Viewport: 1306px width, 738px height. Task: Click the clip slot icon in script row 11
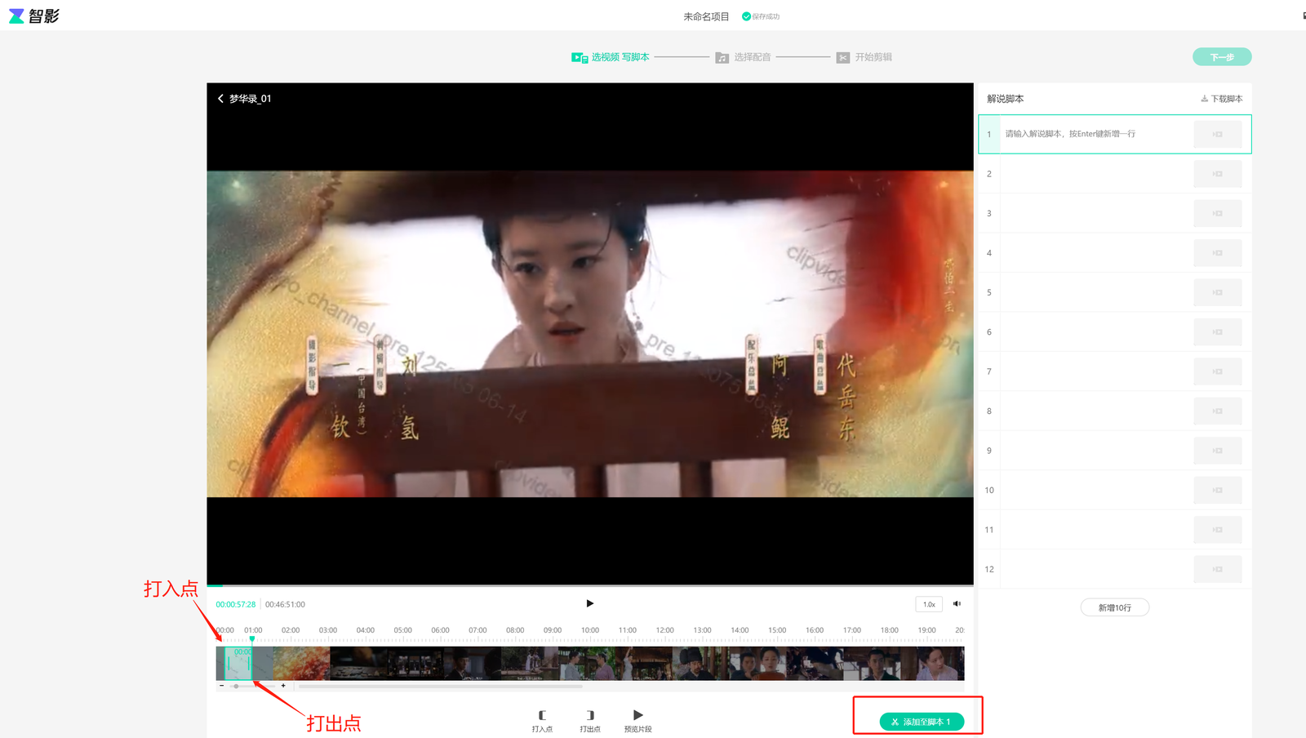[x=1218, y=530]
